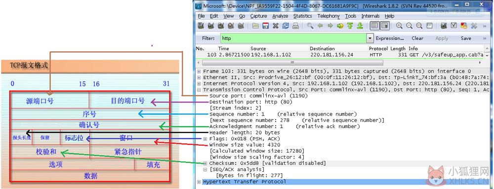
Task: Jump to first packet icon
Action: [x=350, y=26]
